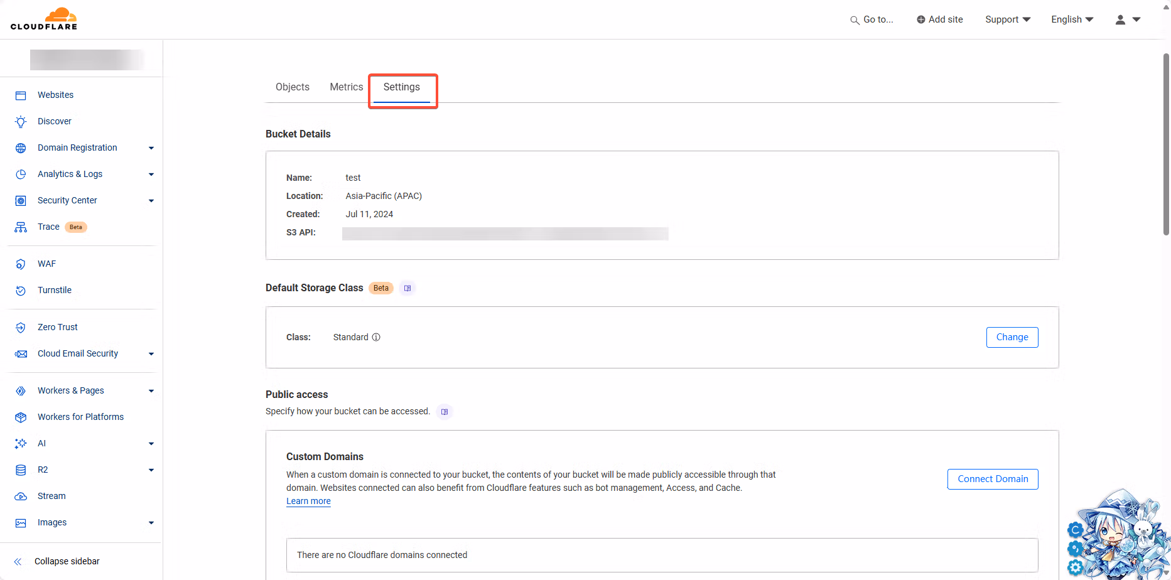
Task: Open the user account profile icon
Action: point(1120,19)
